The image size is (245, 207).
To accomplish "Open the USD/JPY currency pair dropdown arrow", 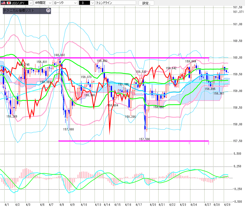I will pyautogui.click(x=31, y=3).
